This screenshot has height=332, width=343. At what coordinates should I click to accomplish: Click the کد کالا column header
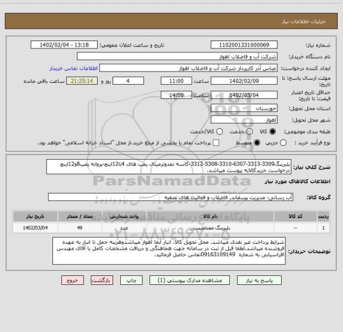click(295, 216)
